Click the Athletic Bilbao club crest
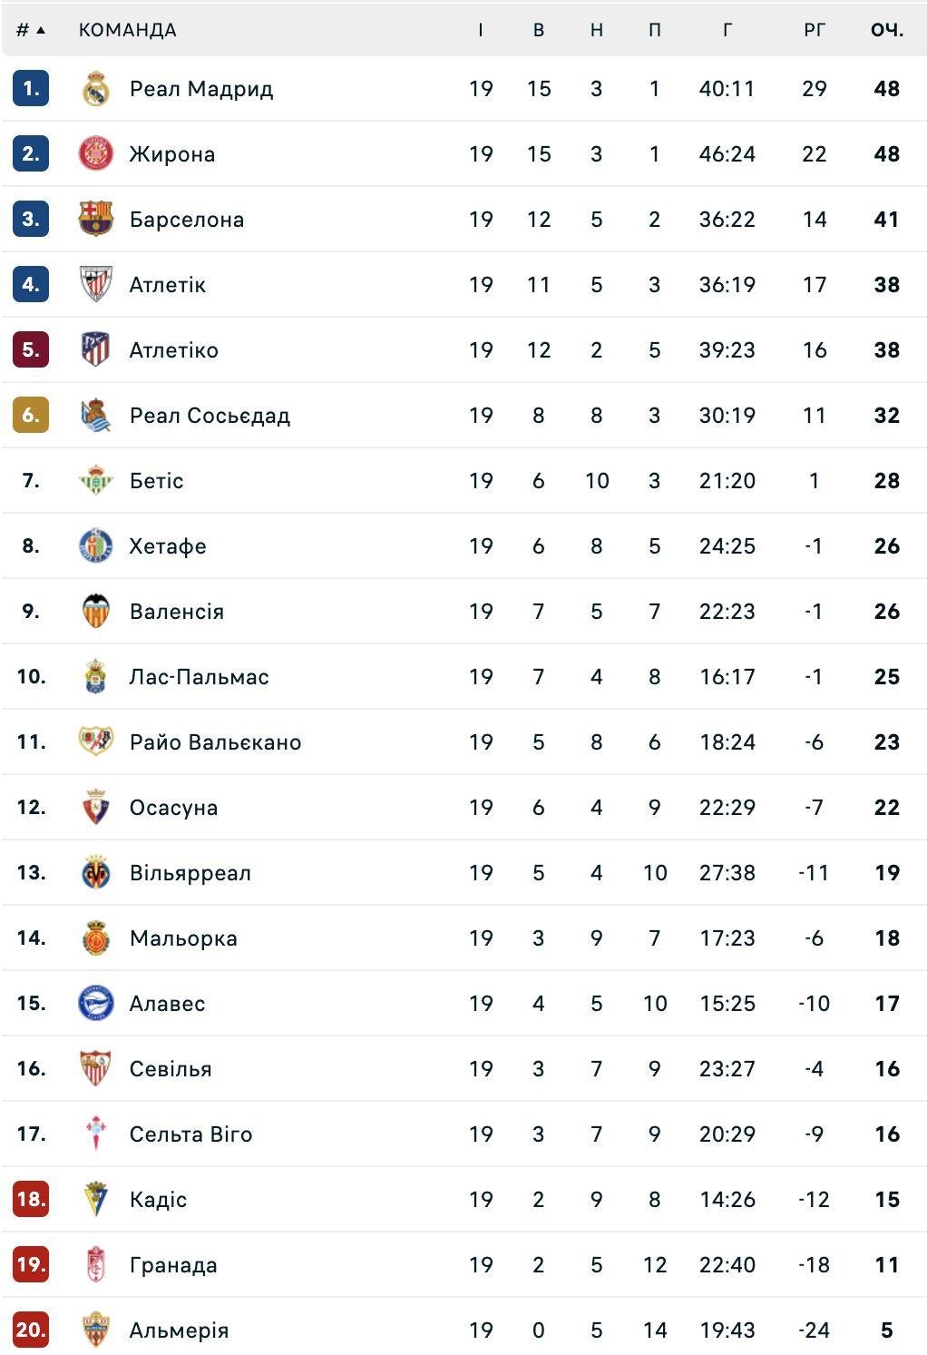 tap(95, 285)
